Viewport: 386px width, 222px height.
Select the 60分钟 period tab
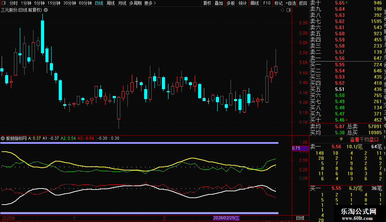point(85,3)
